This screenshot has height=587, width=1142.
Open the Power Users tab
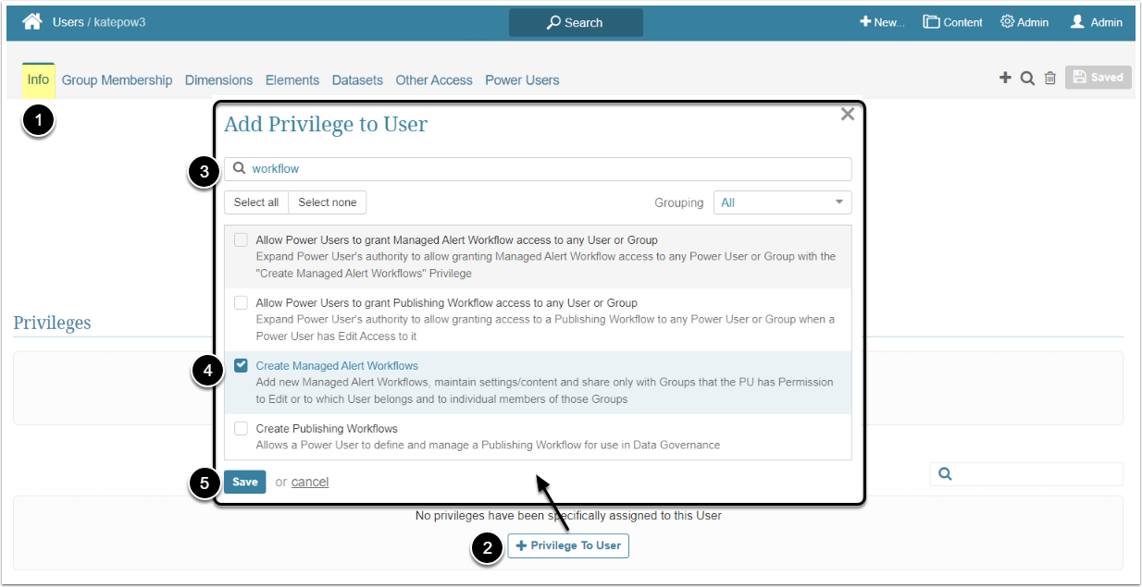(522, 80)
